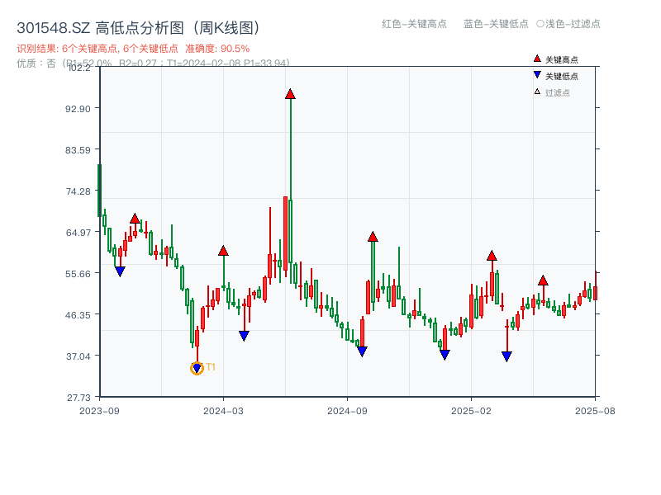
Task: Select the first red triangle marker near 2023-10
Action: tap(135, 218)
